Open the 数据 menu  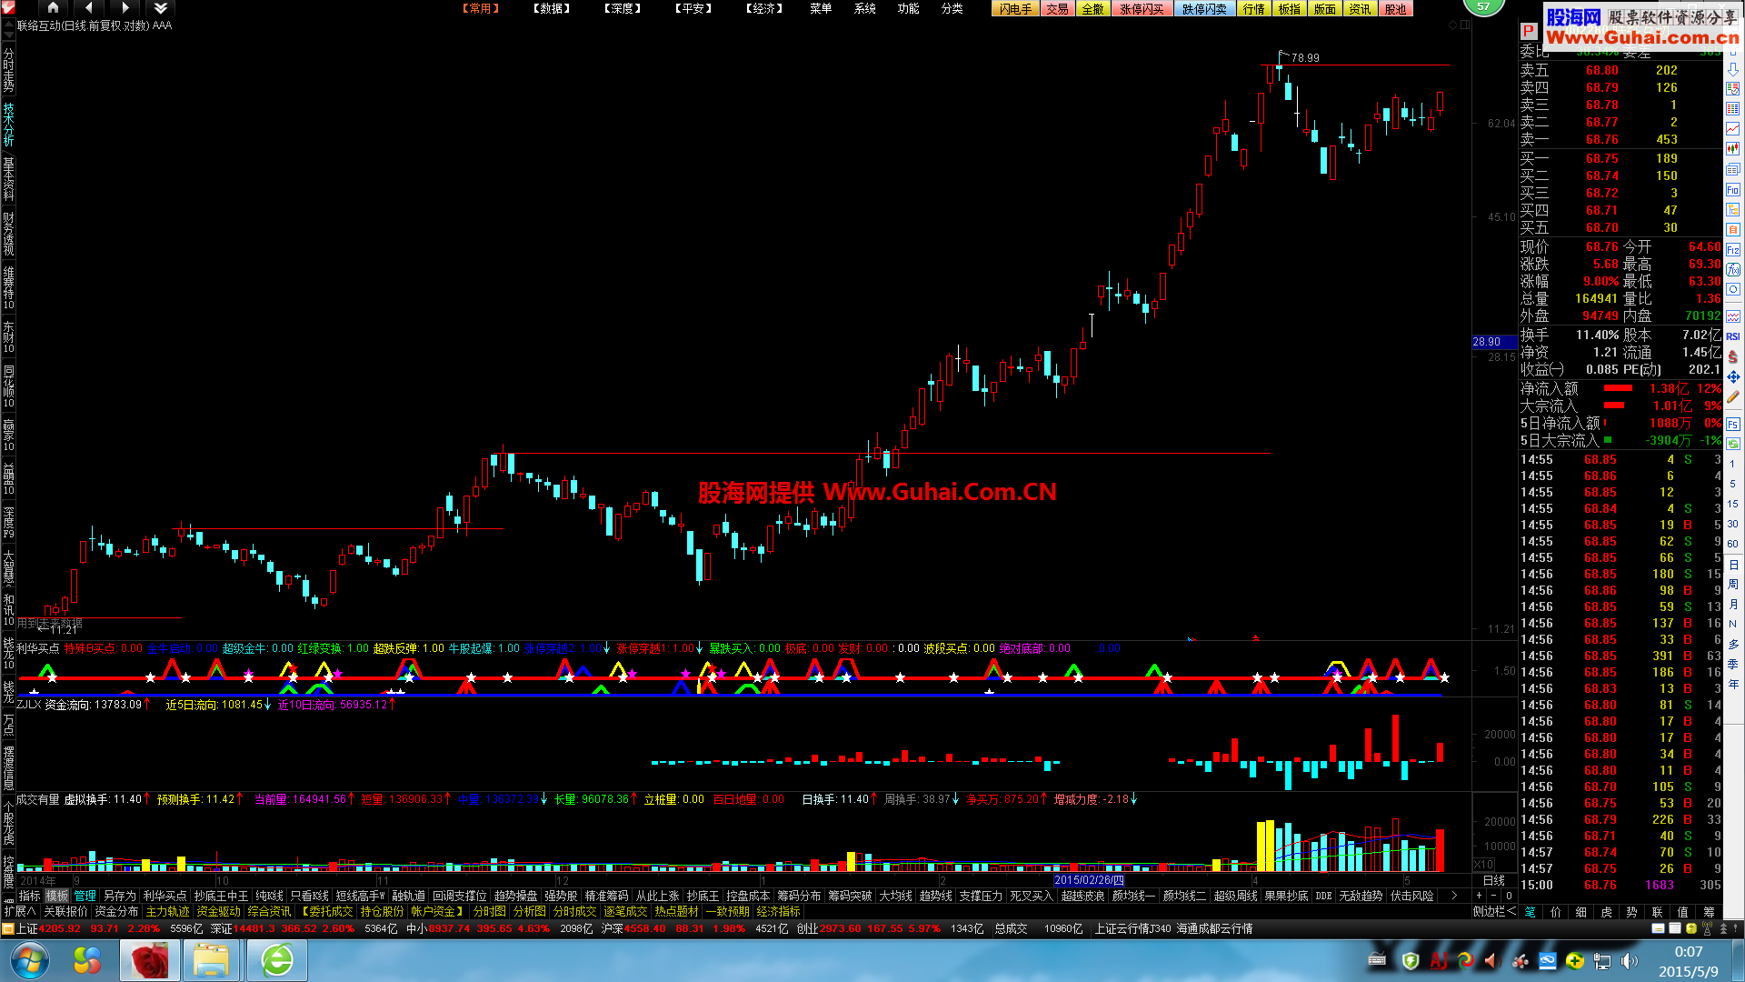[552, 8]
